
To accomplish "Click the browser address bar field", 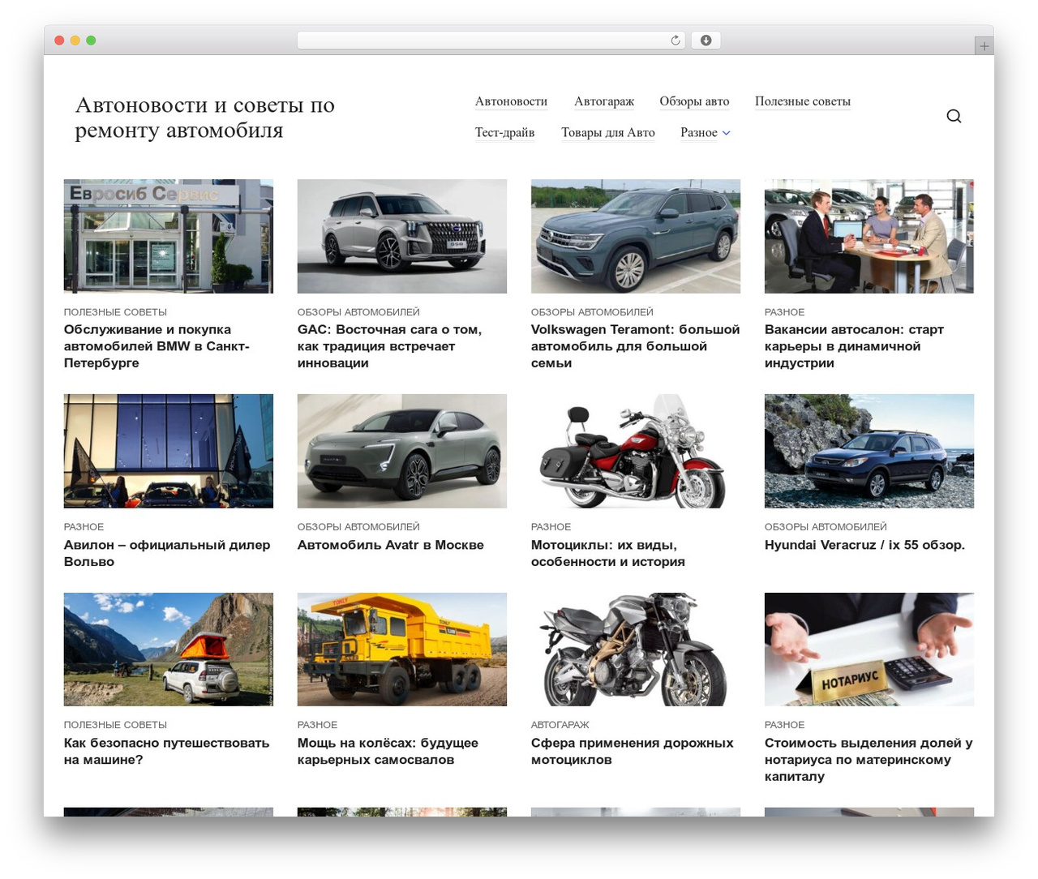I will coord(491,41).
